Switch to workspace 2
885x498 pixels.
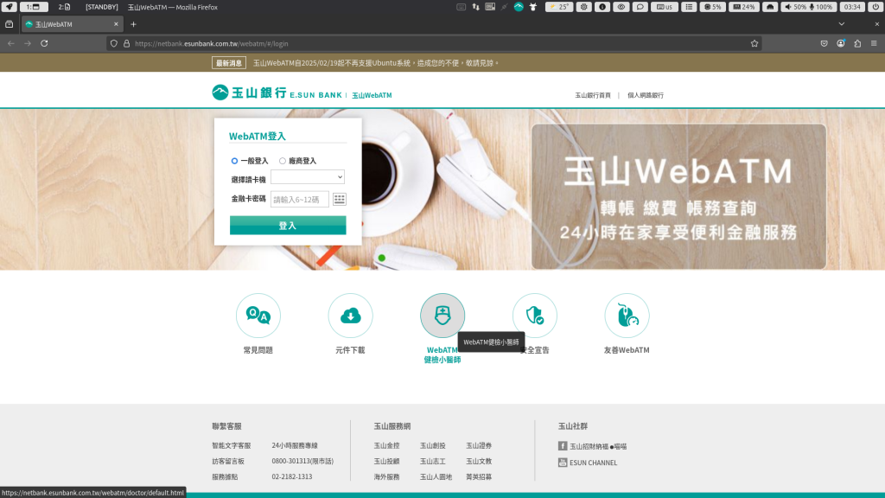pyautogui.click(x=64, y=7)
